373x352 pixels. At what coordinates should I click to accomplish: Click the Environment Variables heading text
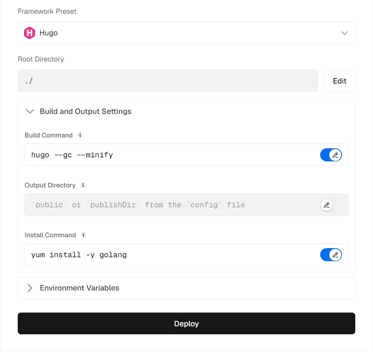pos(80,288)
